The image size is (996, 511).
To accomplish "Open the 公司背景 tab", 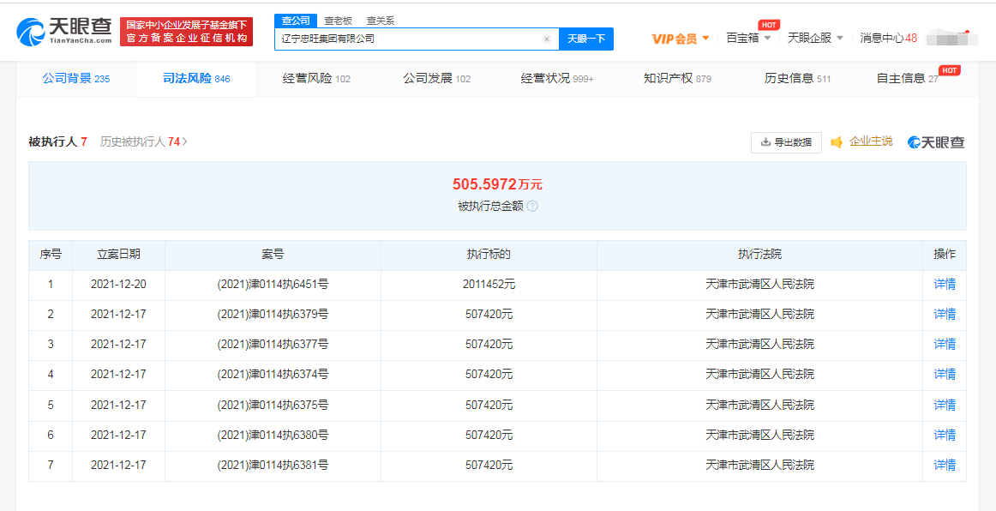I will click(x=76, y=79).
